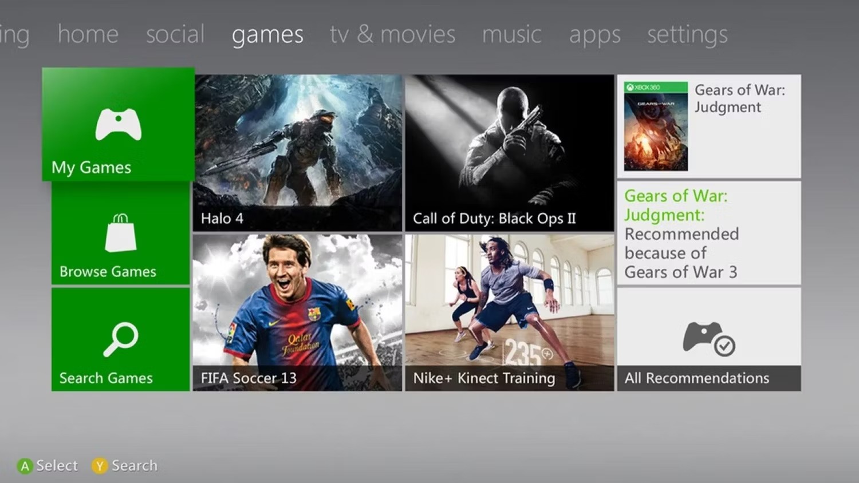Select the games tab
Image resolution: width=859 pixels, height=483 pixels.
coord(267,35)
